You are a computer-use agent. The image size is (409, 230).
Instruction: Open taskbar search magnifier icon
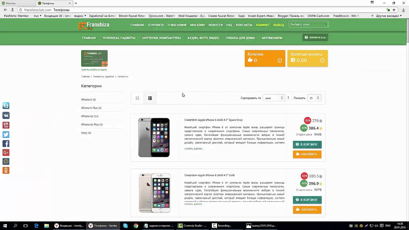point(15,226)
